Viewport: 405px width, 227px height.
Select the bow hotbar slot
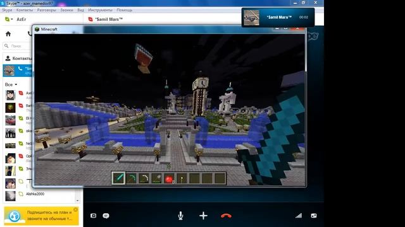click(x=144, y=178)
